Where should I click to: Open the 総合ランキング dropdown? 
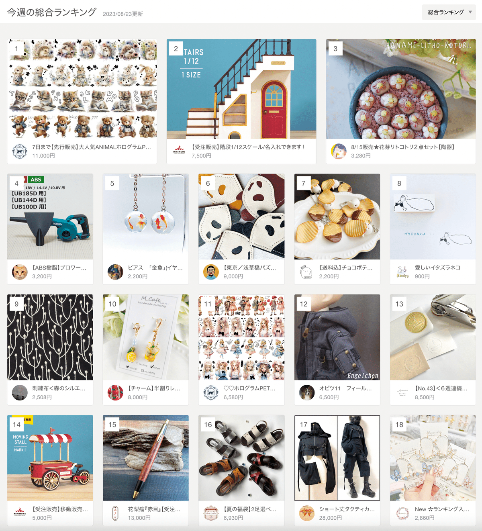coord(449,12)
